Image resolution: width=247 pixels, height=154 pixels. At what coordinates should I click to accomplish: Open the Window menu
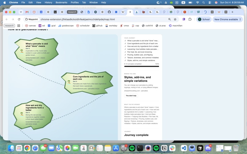pos(93,2)
